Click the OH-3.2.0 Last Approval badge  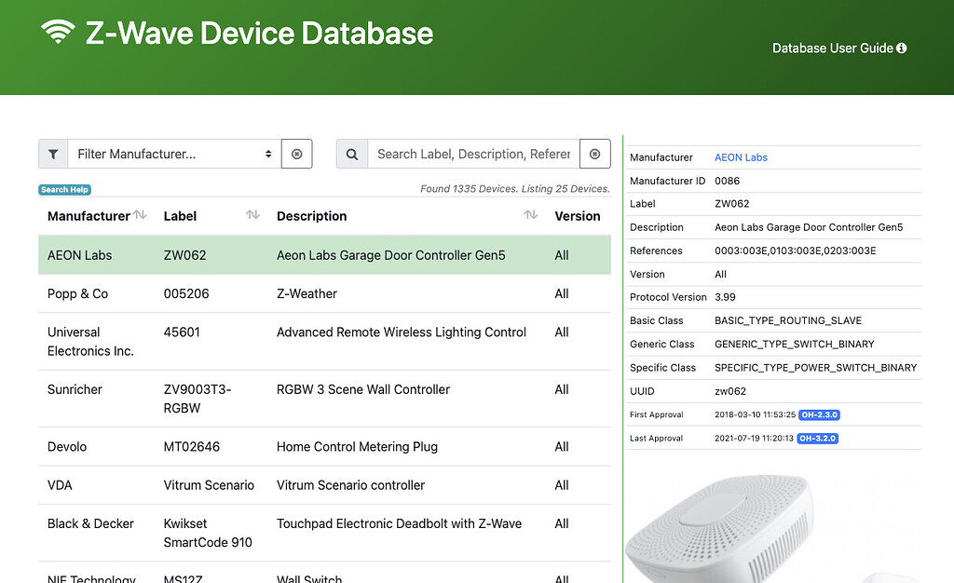(819, 438)
